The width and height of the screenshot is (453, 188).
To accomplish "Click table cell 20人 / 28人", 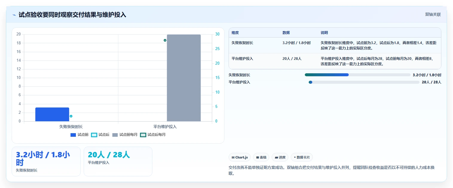I will click(x=292, y=59).
